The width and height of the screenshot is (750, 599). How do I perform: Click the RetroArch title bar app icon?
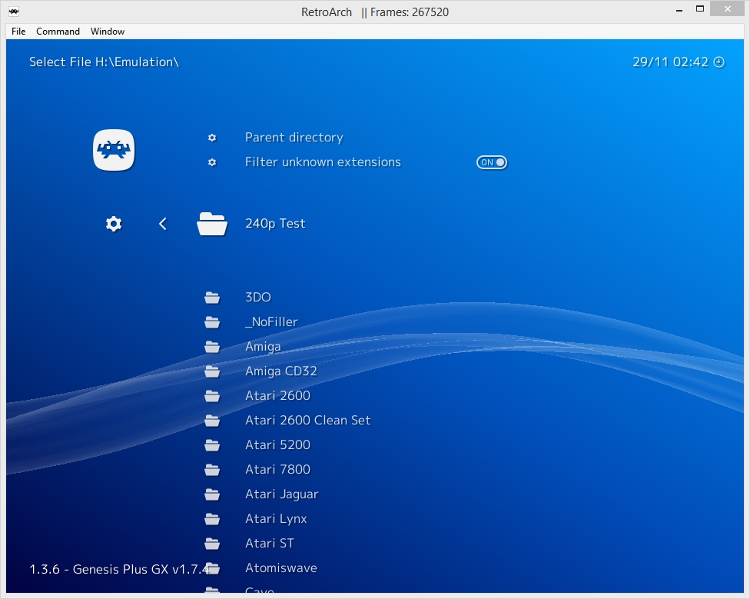tap(14, 12)
